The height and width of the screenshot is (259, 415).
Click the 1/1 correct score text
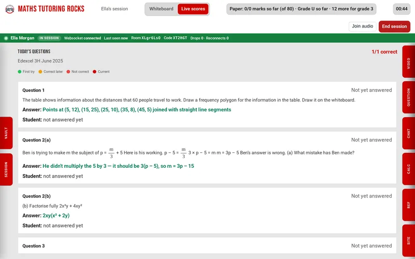tap(384, 52)
